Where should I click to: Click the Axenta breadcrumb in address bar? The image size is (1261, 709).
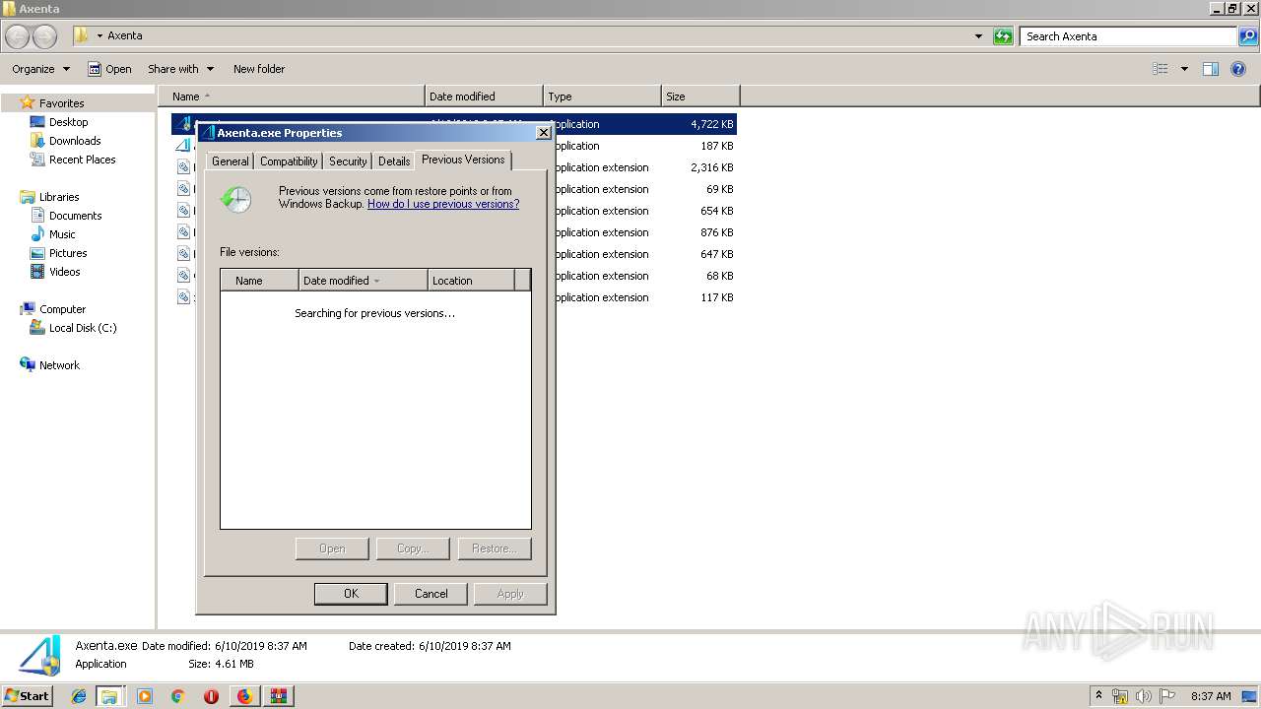point(125,36)
